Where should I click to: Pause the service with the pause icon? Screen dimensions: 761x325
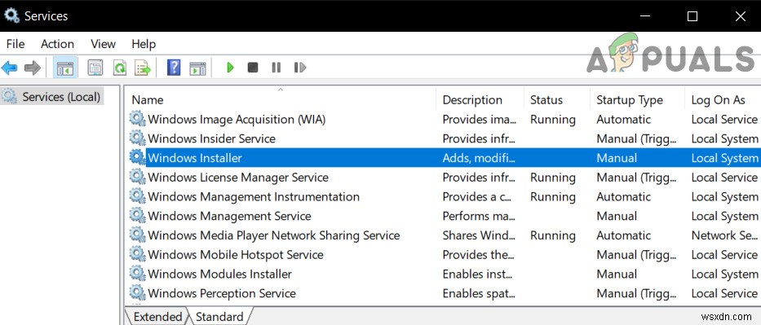click(277, 68)
